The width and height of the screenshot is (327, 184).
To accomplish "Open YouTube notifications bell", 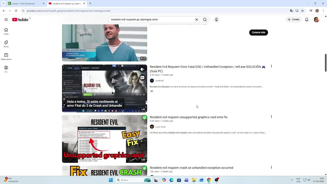I will tap(307, 20).
